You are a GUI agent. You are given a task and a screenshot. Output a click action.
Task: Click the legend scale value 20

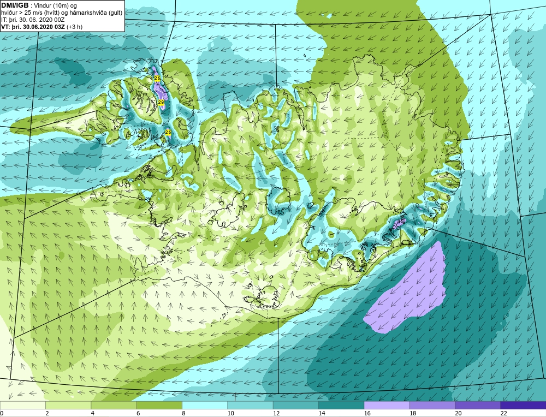pyautogui.click(x=458, y=413)
